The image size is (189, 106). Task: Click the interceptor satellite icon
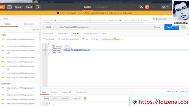(x=141, y=7)
